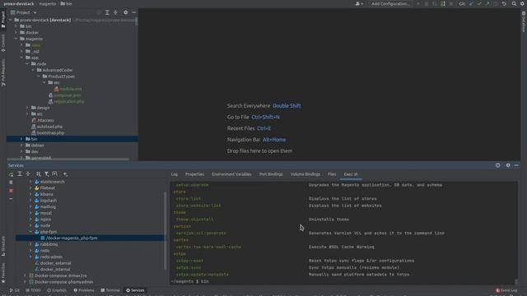
Task: Select autoload.php file in tree
Action: 47,127
